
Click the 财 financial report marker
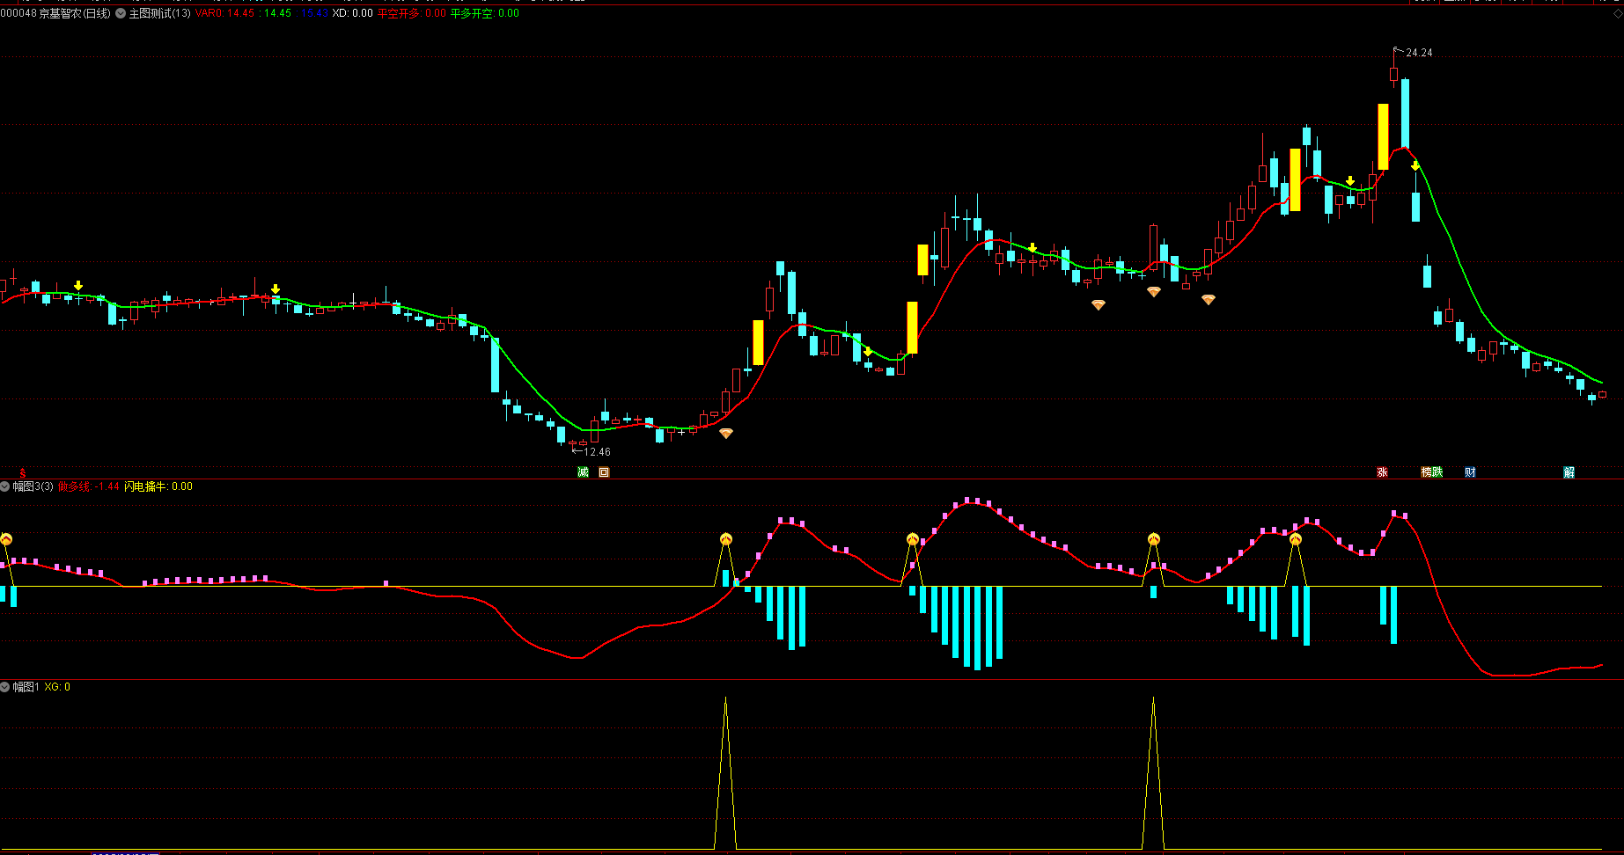click(1470, 472)
